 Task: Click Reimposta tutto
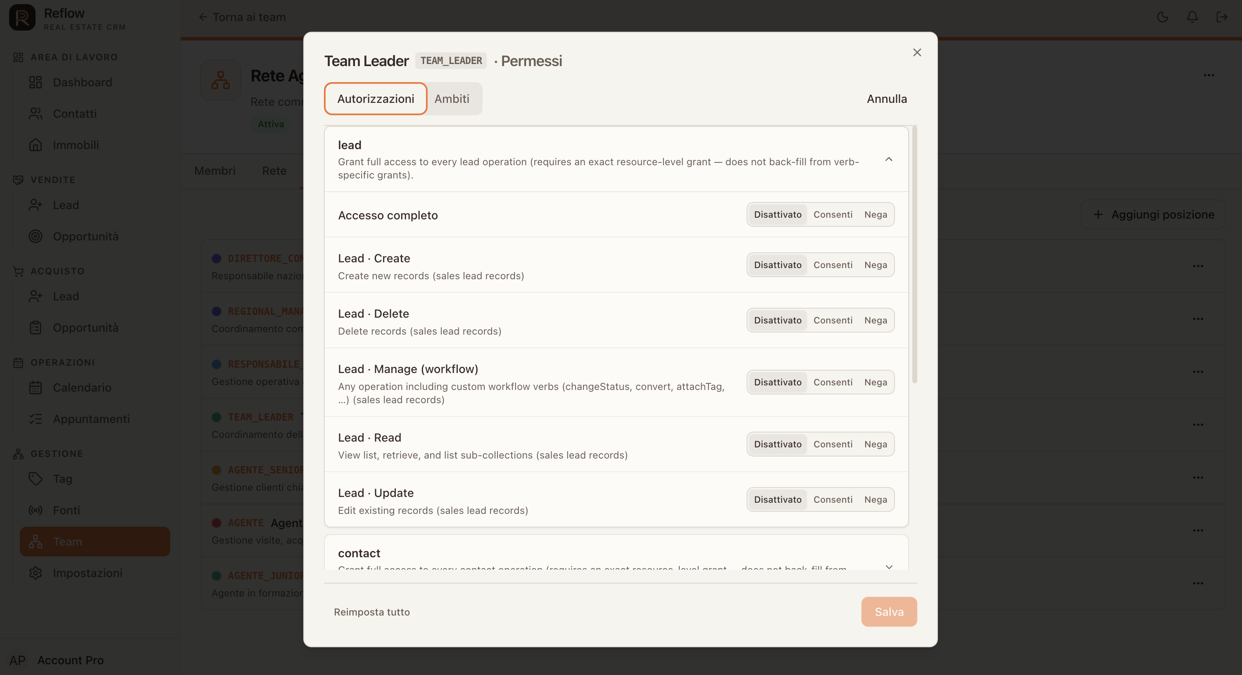click(x=372, y=612)
